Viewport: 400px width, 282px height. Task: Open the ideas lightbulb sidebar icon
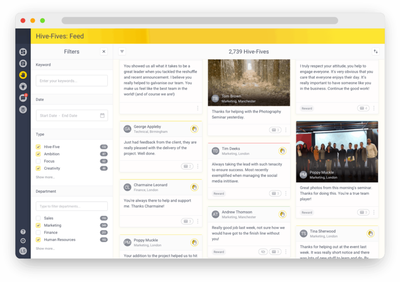23,86
